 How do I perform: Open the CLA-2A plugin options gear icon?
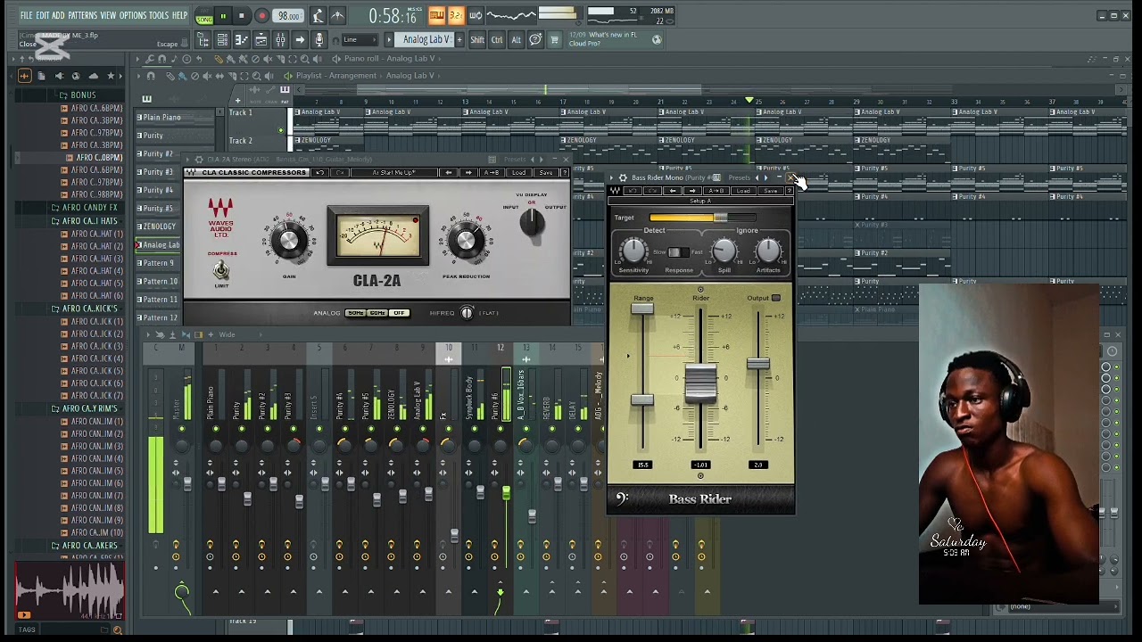point(198,160)
